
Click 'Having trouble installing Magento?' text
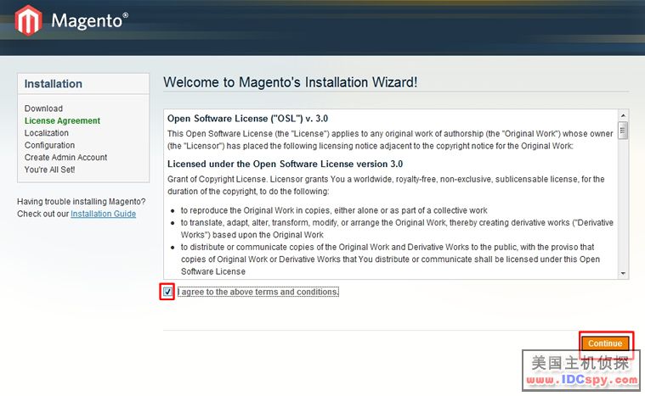coord(81,202)
